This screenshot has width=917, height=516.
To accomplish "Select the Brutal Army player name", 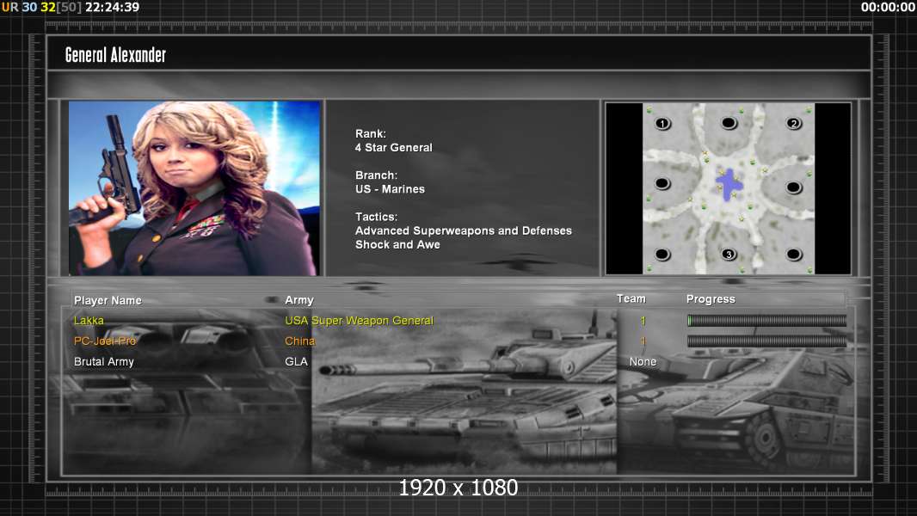I will pyautogui.click(x=104, y=362).
